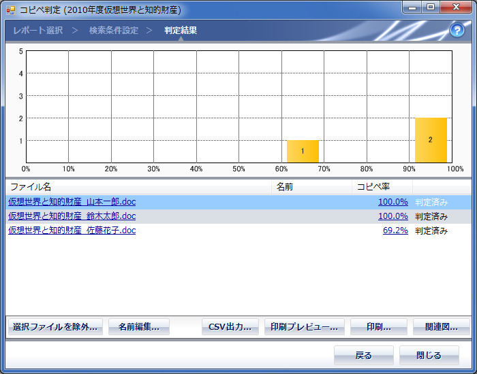Click 判定済み status for 鈴木太郎 row
The height and width of the screenshot is (374, 477).
tap(431, 216)
